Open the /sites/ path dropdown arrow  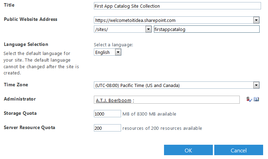148,29
